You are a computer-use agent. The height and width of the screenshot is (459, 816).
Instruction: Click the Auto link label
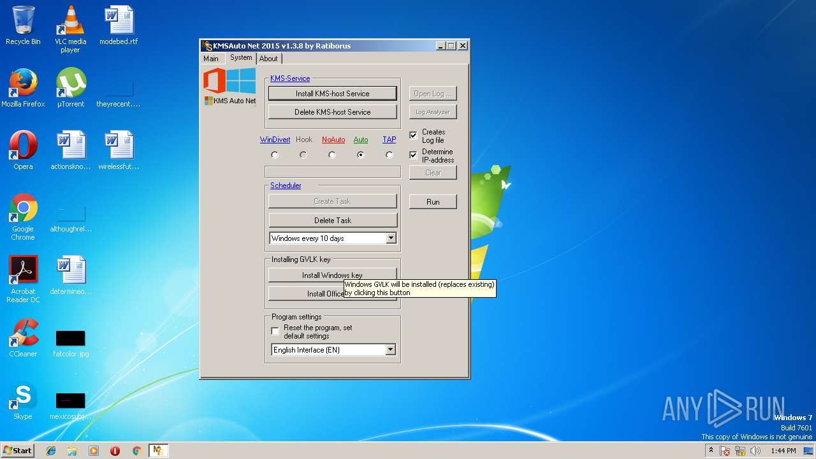[x=361, y=140]
